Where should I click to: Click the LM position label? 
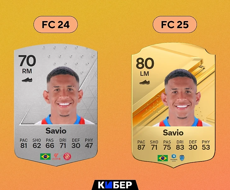(x=145, y=74)
